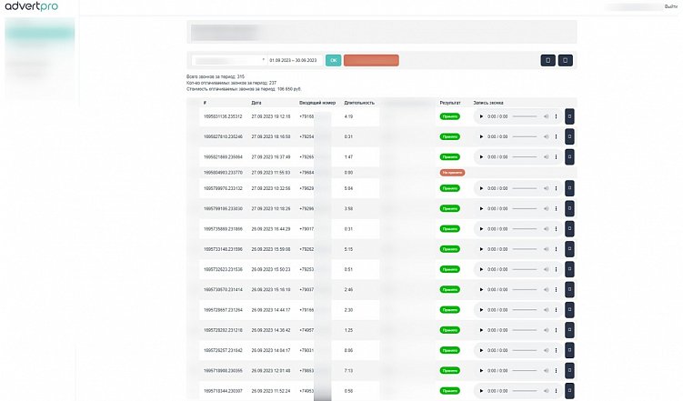The width and height of the screenshot is (683, 401).
Task: Click dark action button on 2:46 call row
Action: 569,289
